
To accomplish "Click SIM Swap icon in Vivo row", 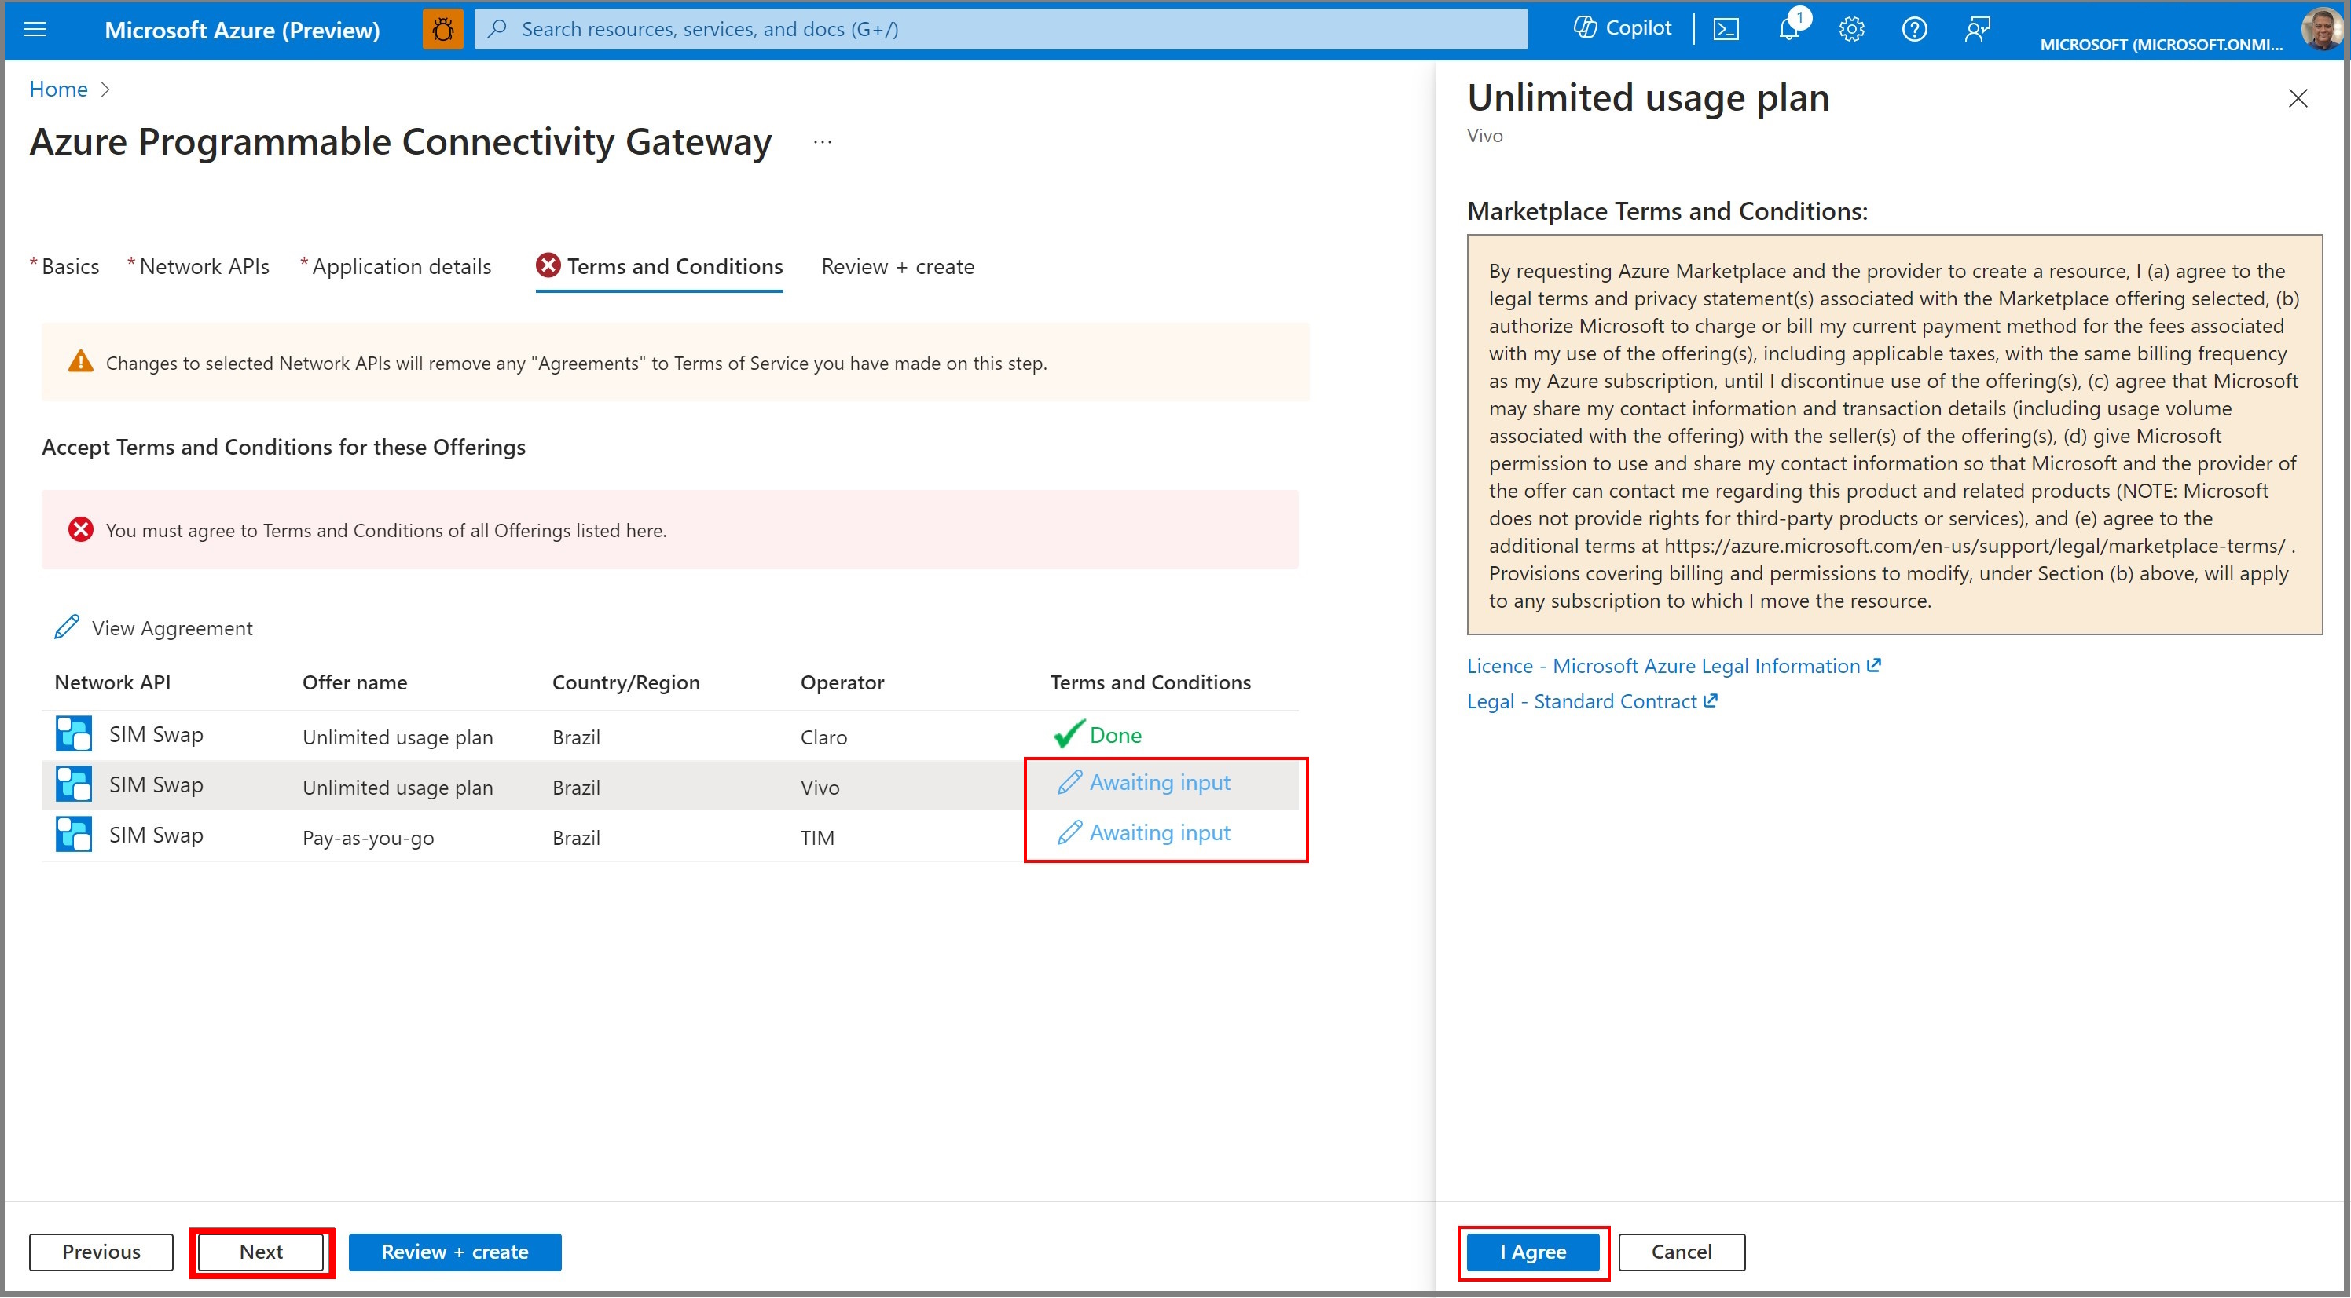I will pyautogui.click(x=73, y=784).
